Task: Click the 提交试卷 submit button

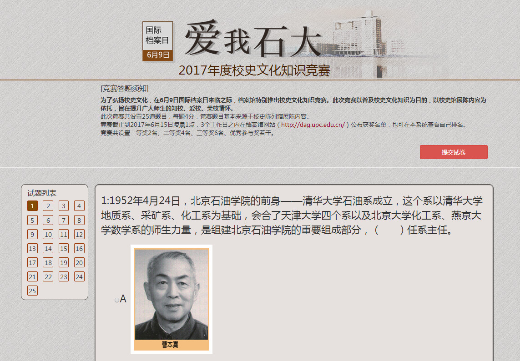Action: 453,152
